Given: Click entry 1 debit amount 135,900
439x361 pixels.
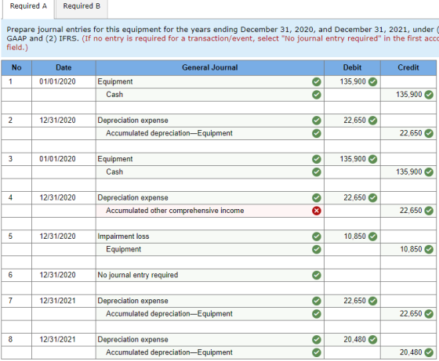Looking at the screenshot, I should pyautogui.click(x=352, y=82).
